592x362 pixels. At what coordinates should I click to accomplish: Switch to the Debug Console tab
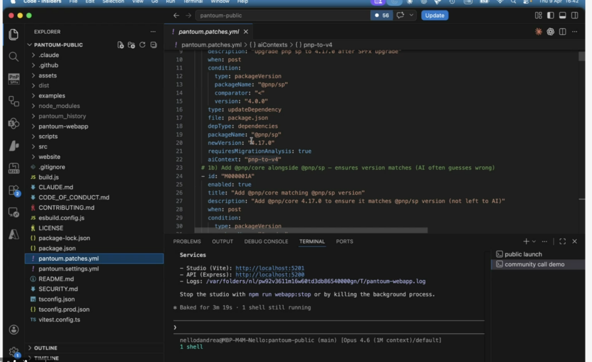[266, 241]
